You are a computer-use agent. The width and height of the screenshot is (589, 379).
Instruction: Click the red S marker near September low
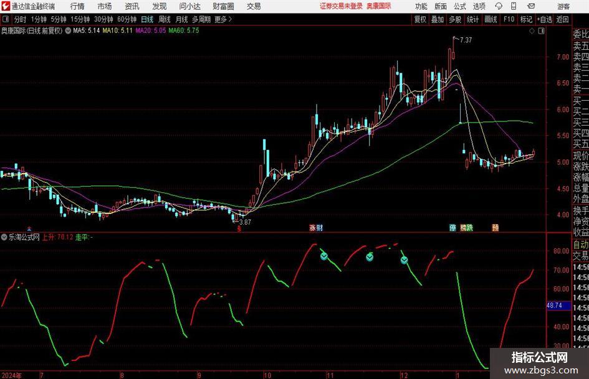pyautogui.click(x=239, y=228)
